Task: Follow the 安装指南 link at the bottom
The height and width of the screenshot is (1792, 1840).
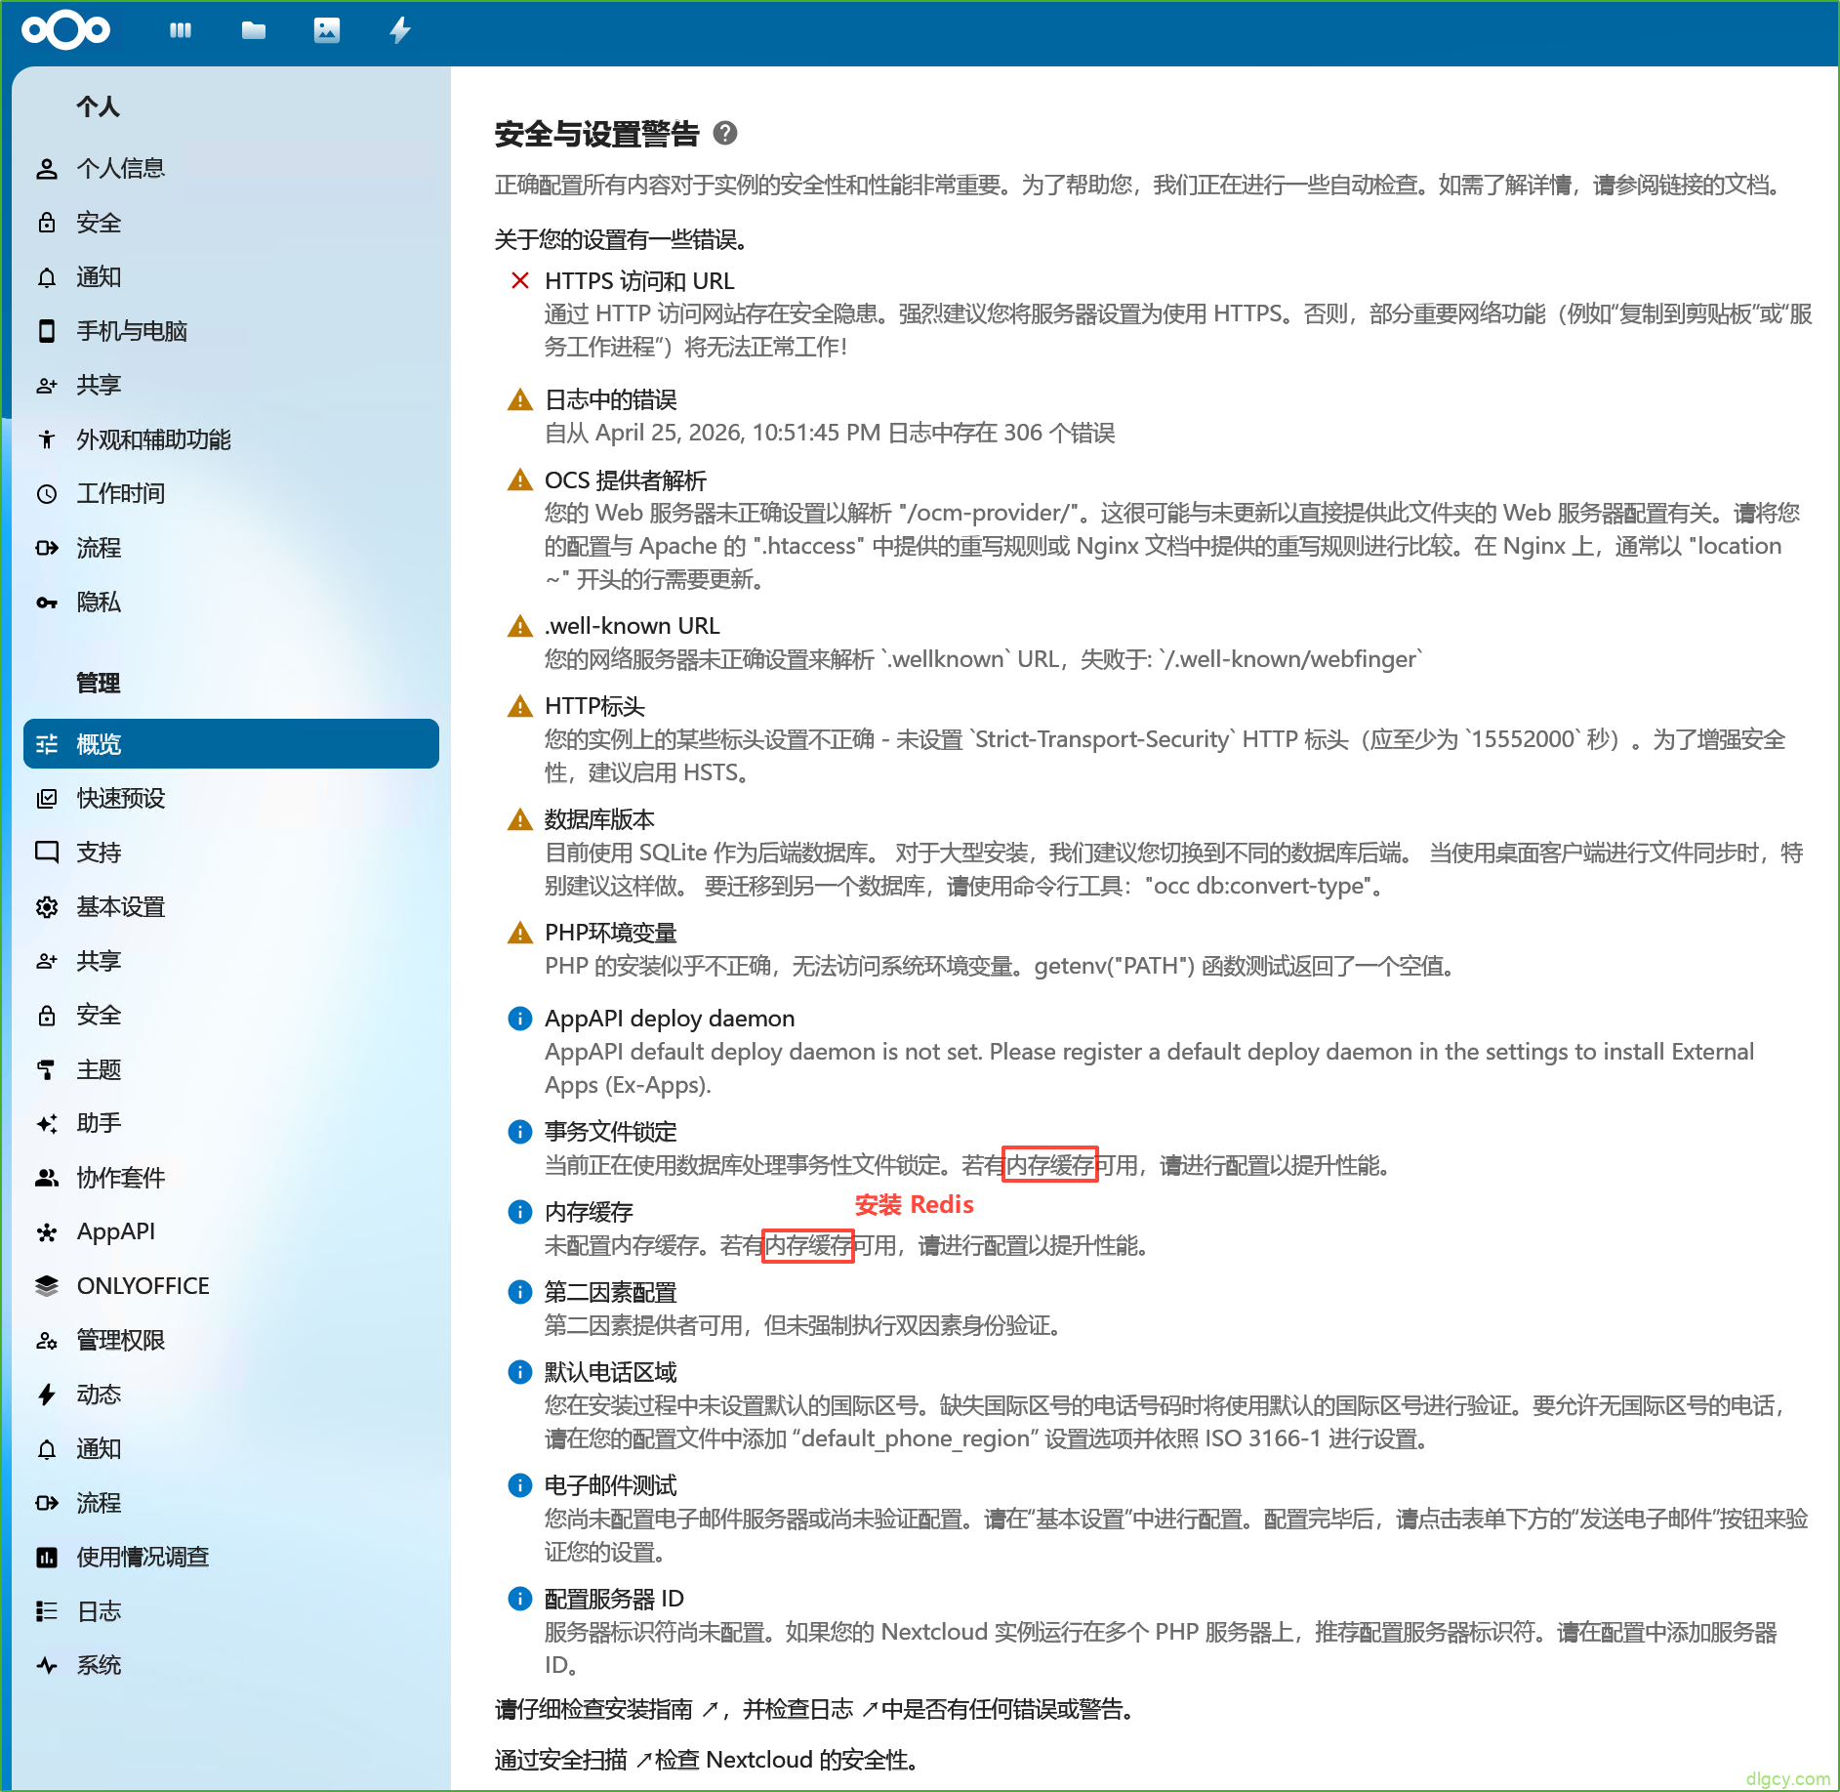Action: click(x=661, y=1709)
